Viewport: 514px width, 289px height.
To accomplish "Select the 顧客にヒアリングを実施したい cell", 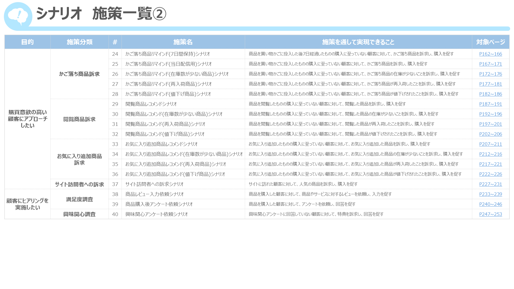I will coord(27,204).
